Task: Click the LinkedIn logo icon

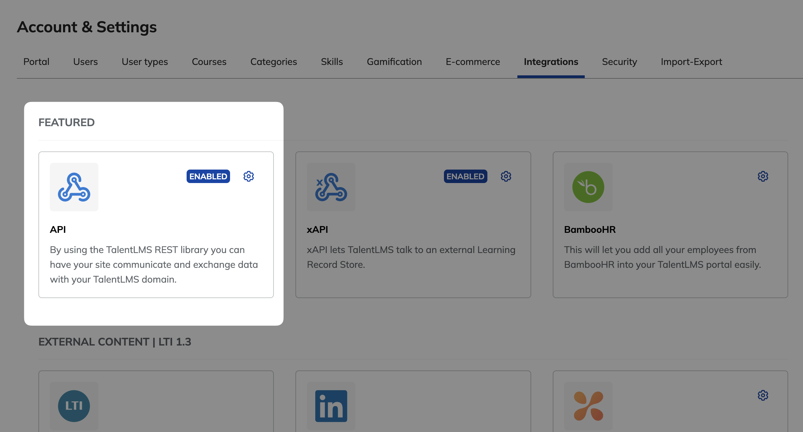Action: click(x=331, y=406)
